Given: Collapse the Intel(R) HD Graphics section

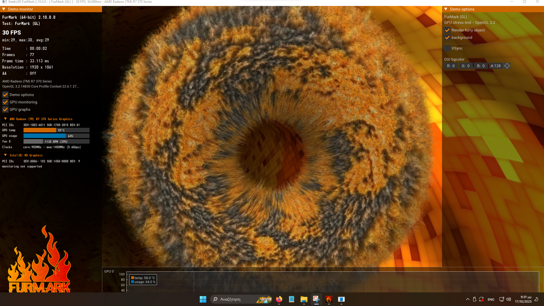Looking at the screenshot, I should [5, 155].
